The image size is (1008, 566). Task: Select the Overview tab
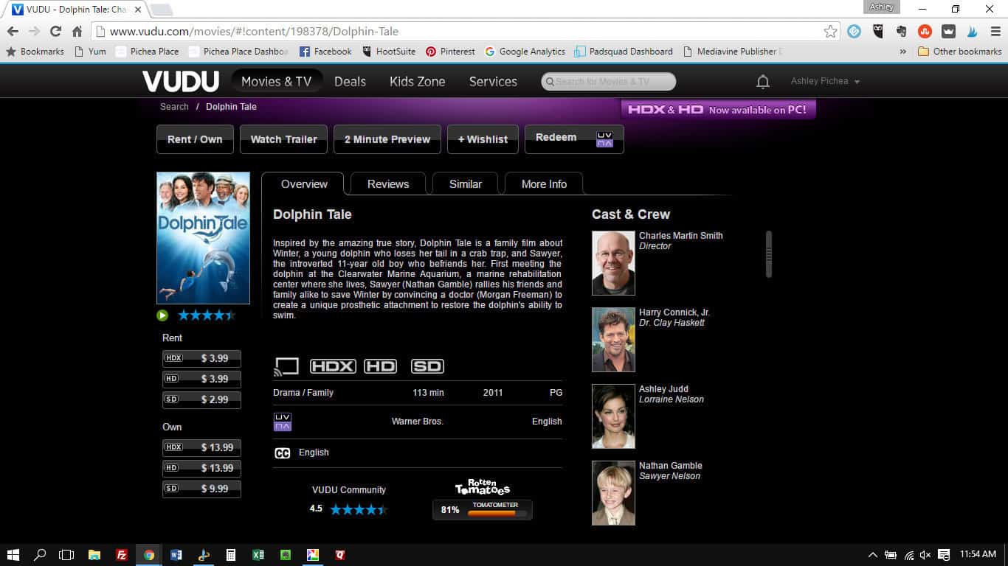(303, 184)
